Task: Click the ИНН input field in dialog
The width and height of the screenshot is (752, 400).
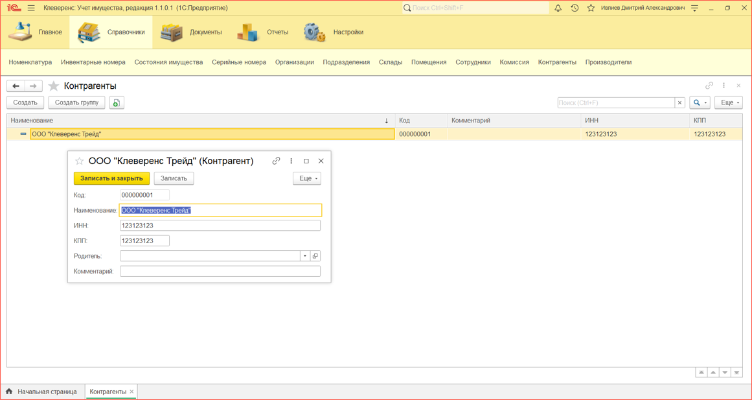Action: [220, 225]
